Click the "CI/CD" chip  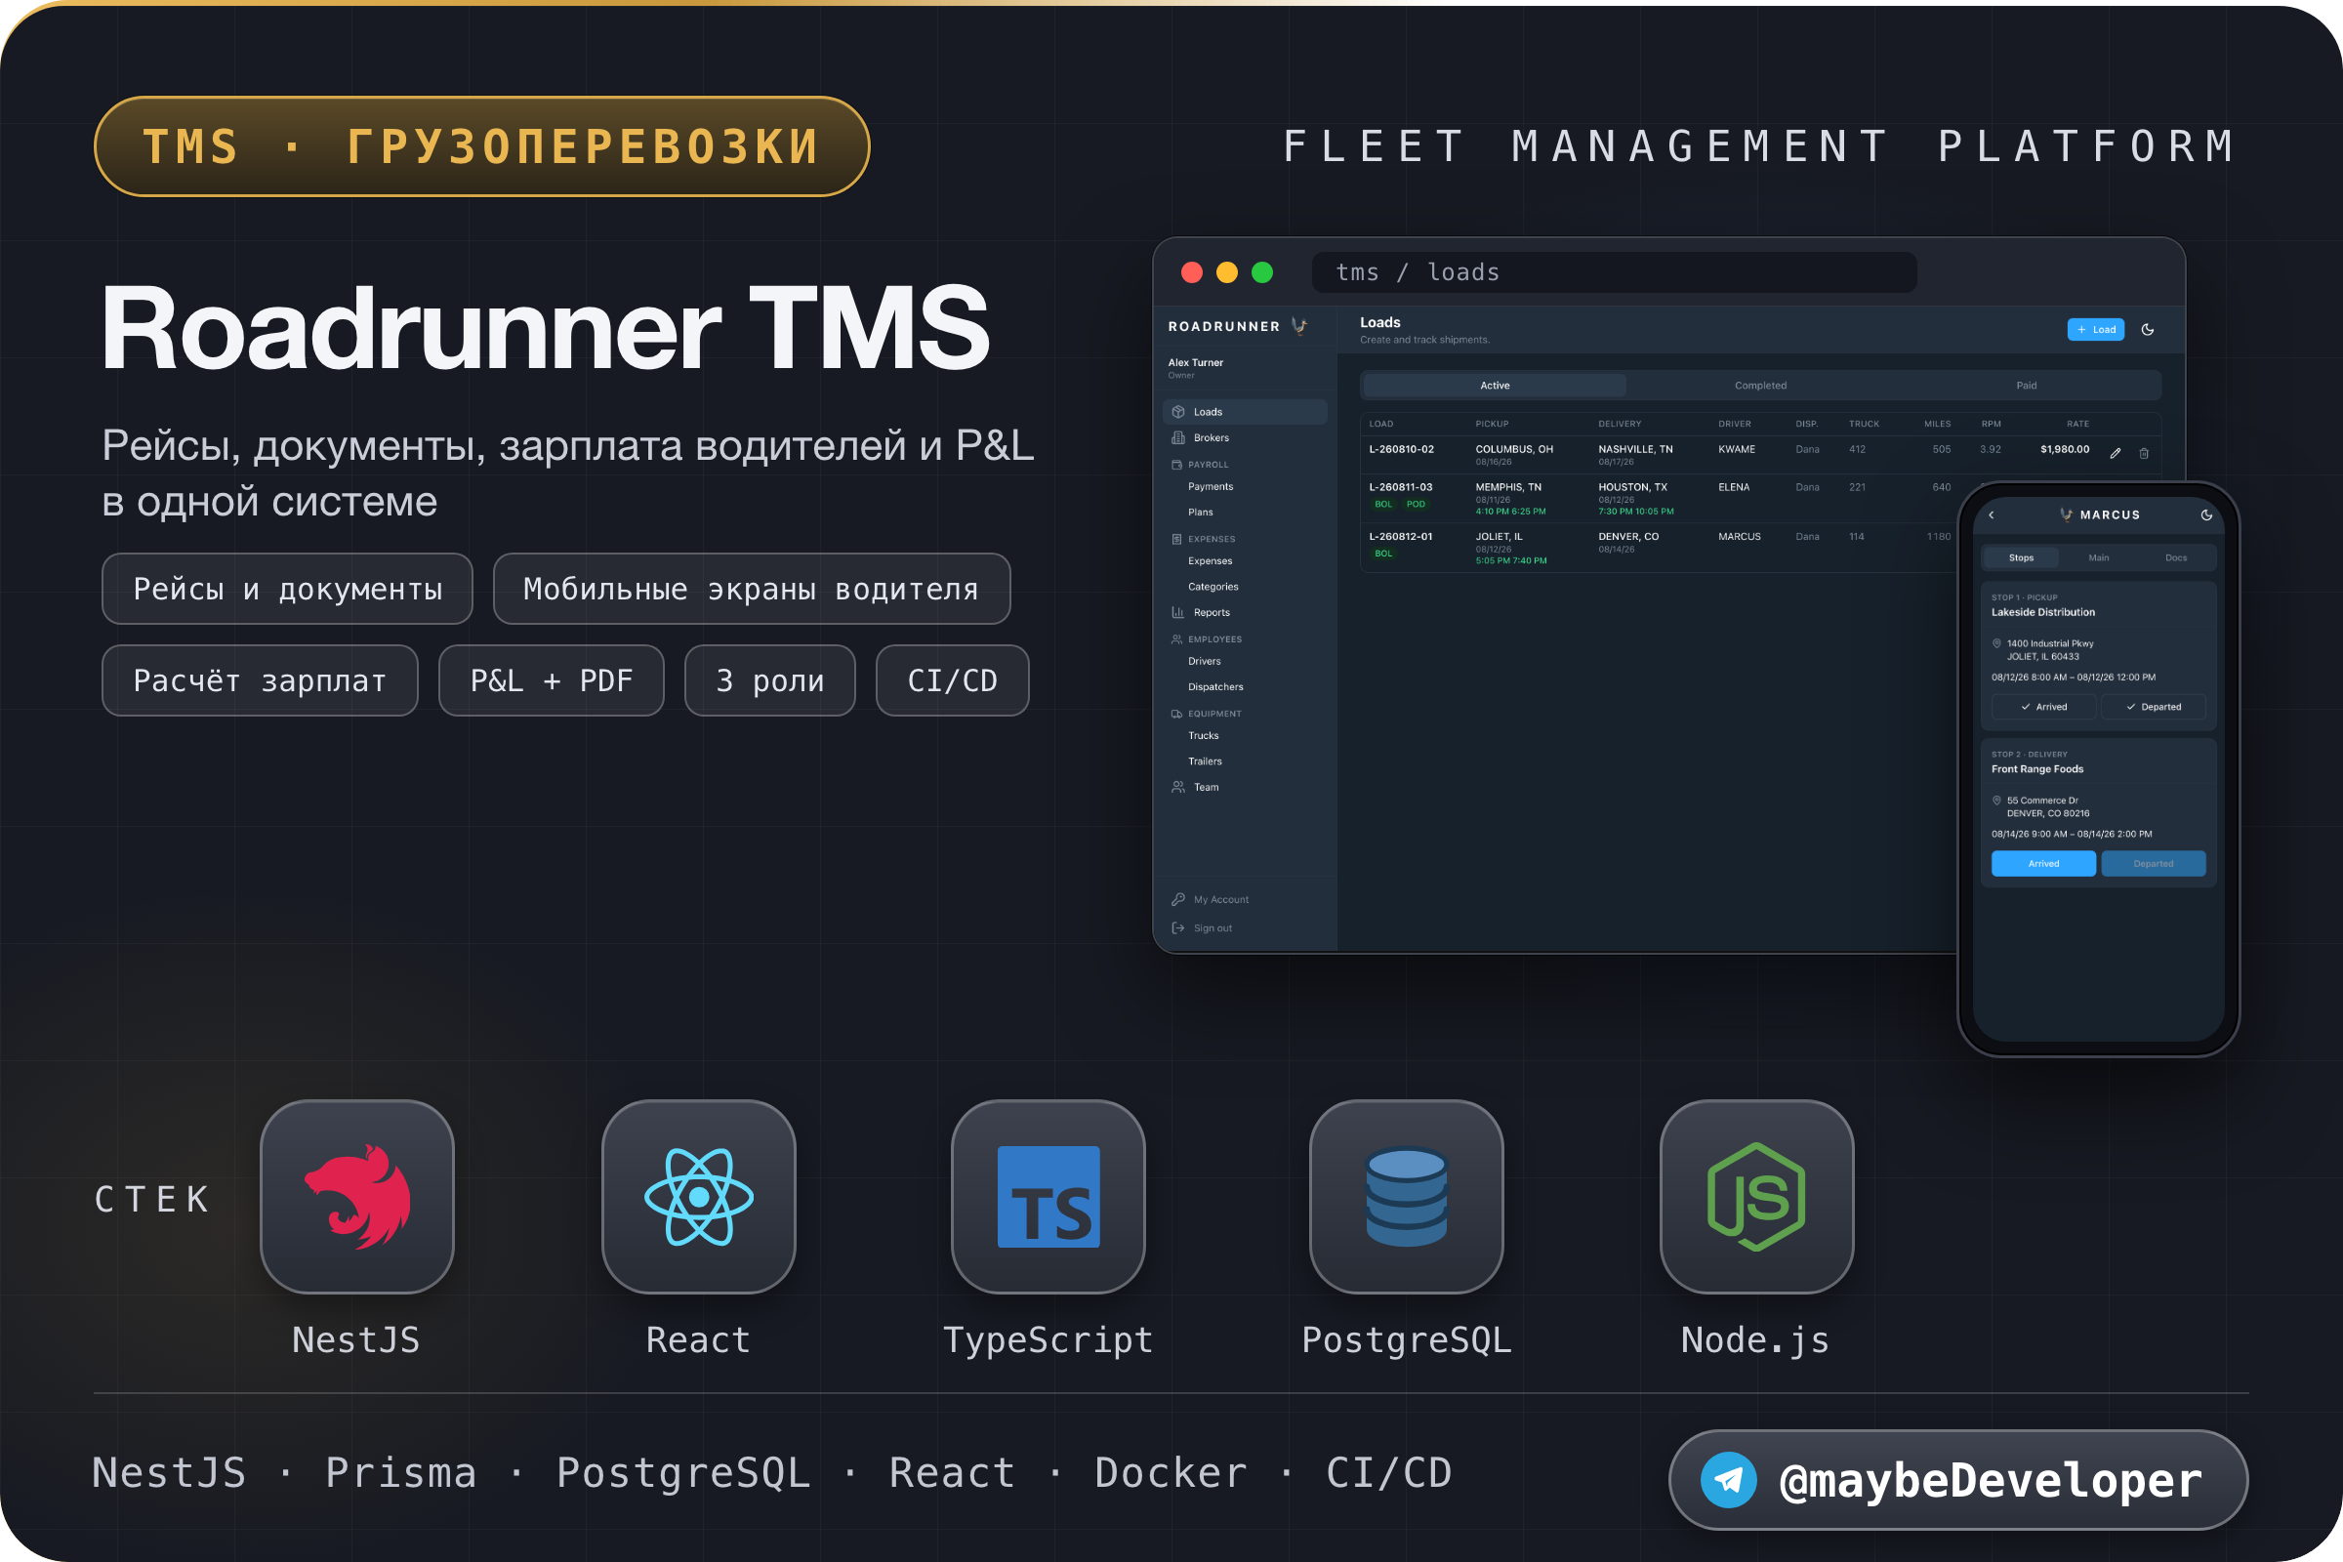point(953,680)
